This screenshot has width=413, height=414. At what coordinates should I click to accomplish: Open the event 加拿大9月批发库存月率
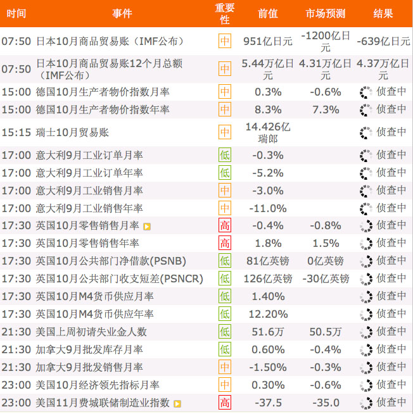[89, 349]
